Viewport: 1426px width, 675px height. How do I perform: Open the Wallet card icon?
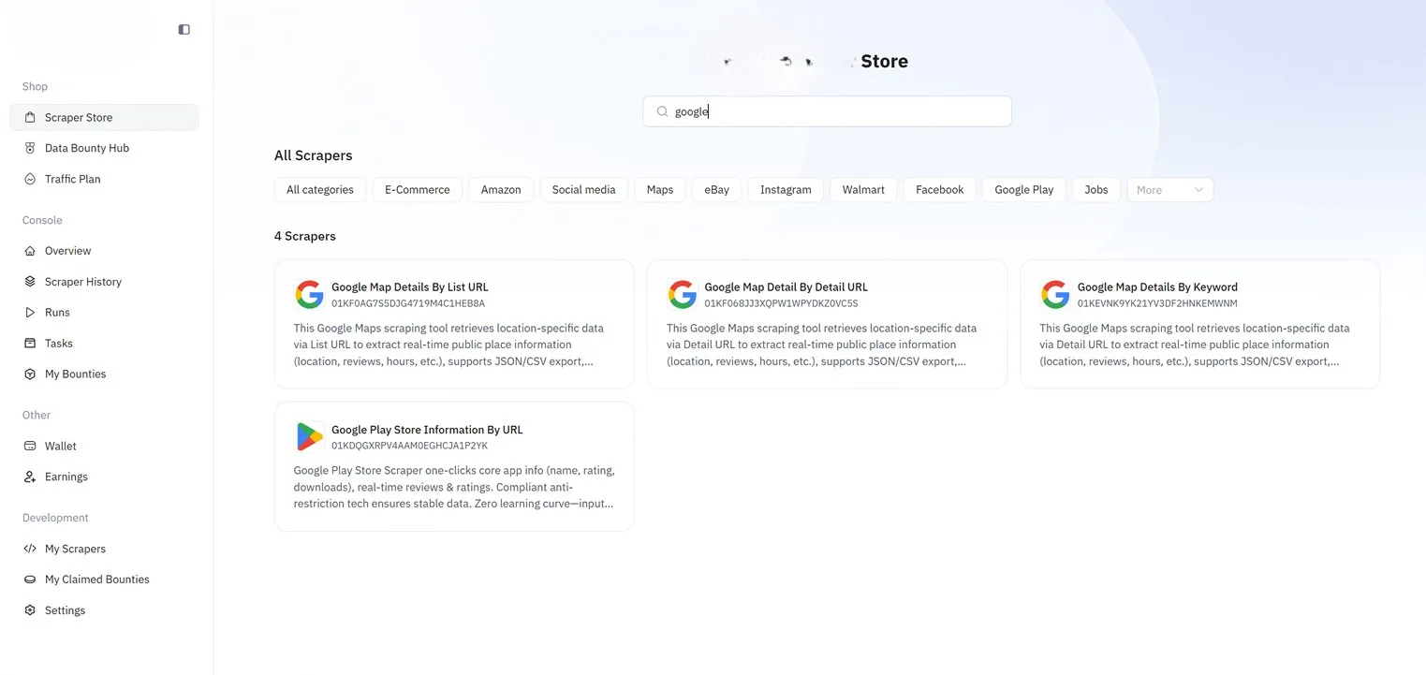coord(30,447)
